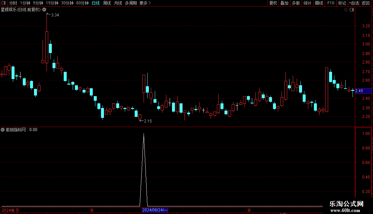373x214 pixels.
Task: Add stock via +自选 button
Action: pyautogui.click(x=354, y=3)
